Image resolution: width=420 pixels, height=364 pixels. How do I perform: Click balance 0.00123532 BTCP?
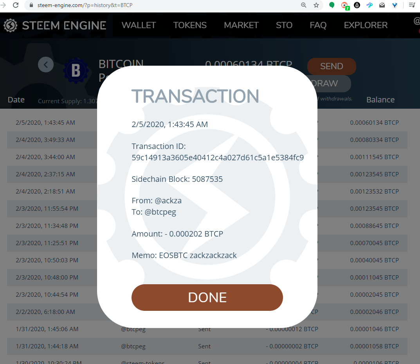coord(374,191)
